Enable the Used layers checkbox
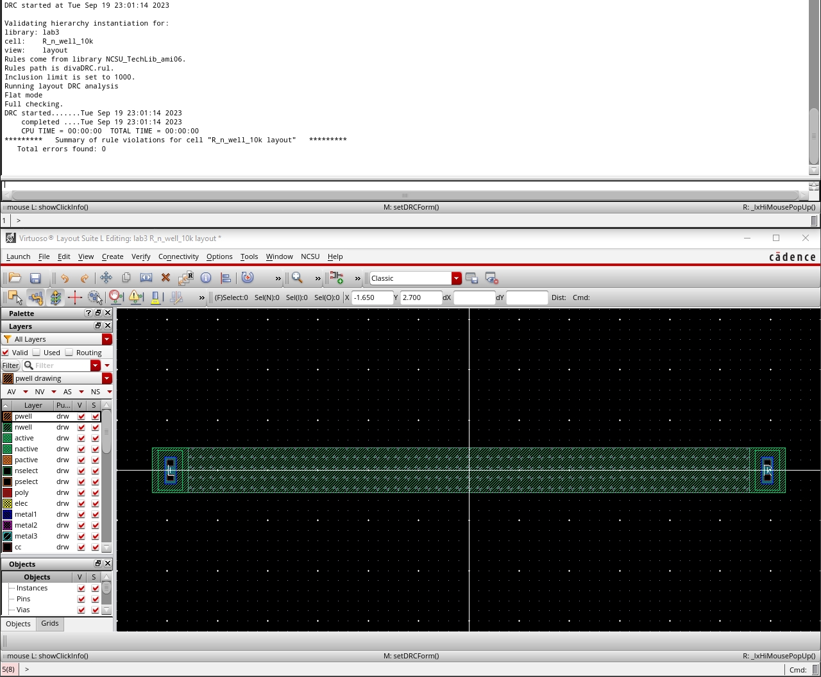Viewport: 821px width, 677px height. pos(37,353)
